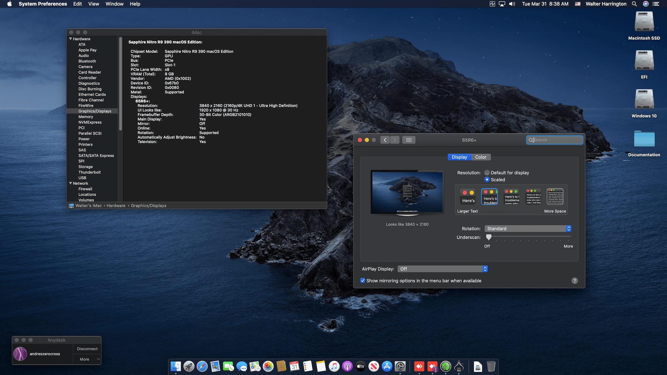
Task: Select Thunderbolt in the hardware list
Action: coord(90,172)
